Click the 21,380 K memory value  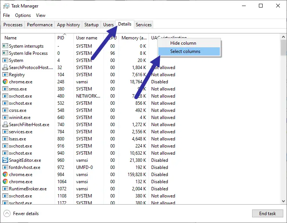pyautogui.click(x=138, y=160)
